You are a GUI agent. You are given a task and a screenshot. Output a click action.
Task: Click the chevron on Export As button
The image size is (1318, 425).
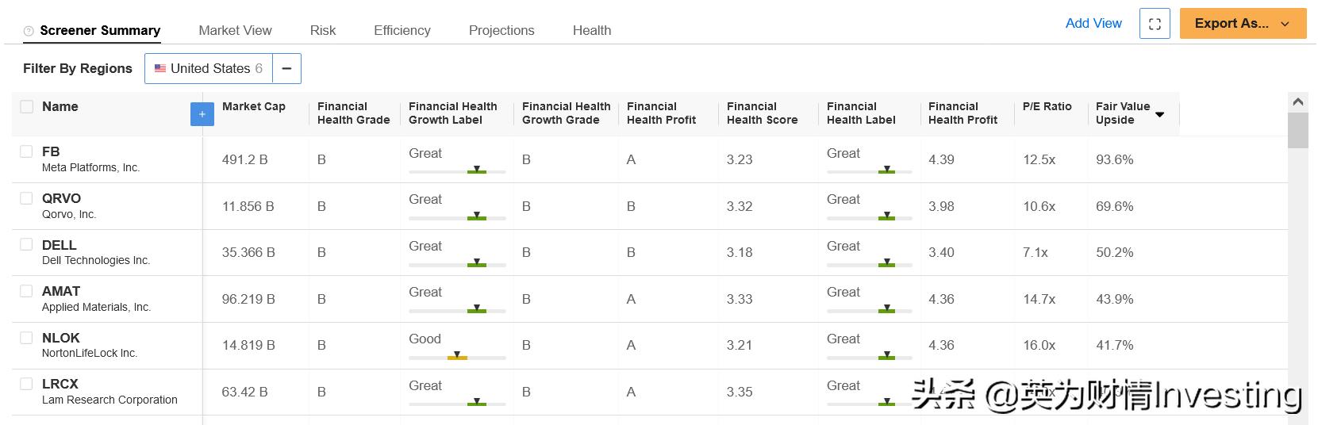coord(1285,24)
